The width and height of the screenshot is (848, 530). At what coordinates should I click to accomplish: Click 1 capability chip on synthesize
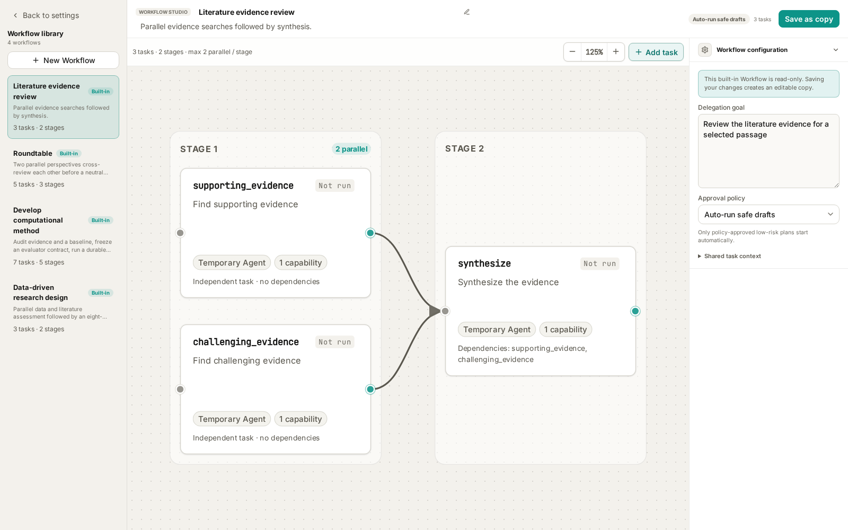pos(566,330)
